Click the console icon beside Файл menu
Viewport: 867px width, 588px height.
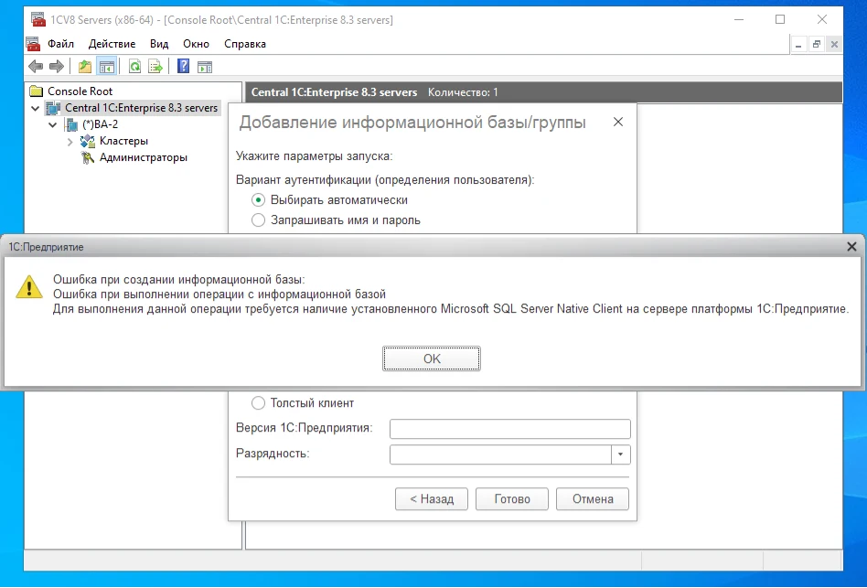33,44
